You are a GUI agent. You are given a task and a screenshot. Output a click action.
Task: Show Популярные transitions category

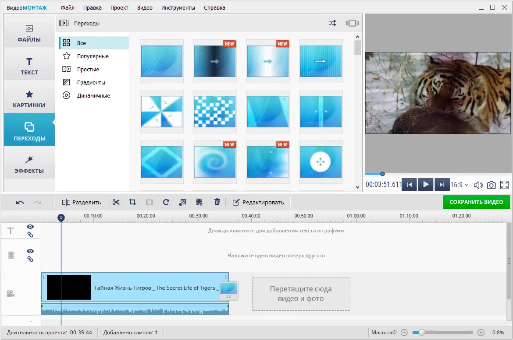click(94, 56)
